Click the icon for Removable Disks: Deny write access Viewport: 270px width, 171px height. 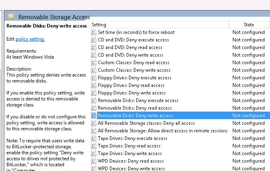(94, 116)
